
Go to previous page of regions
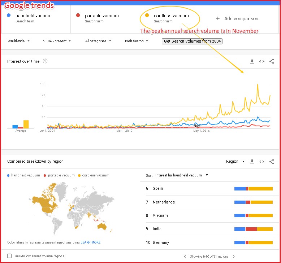pos(185,257)
